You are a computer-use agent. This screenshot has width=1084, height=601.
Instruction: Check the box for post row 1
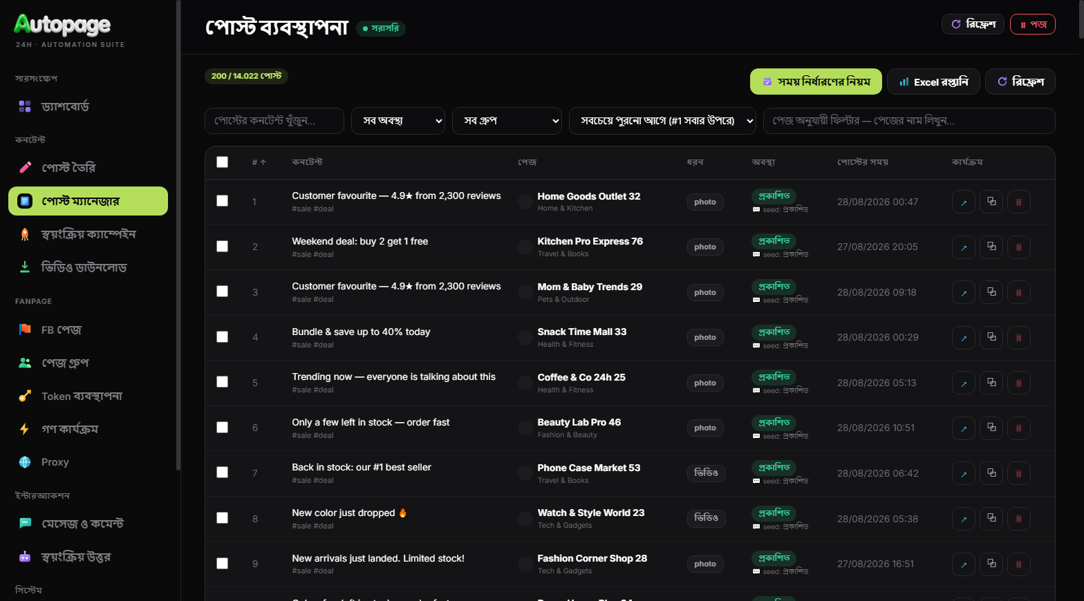pos(222,200)
